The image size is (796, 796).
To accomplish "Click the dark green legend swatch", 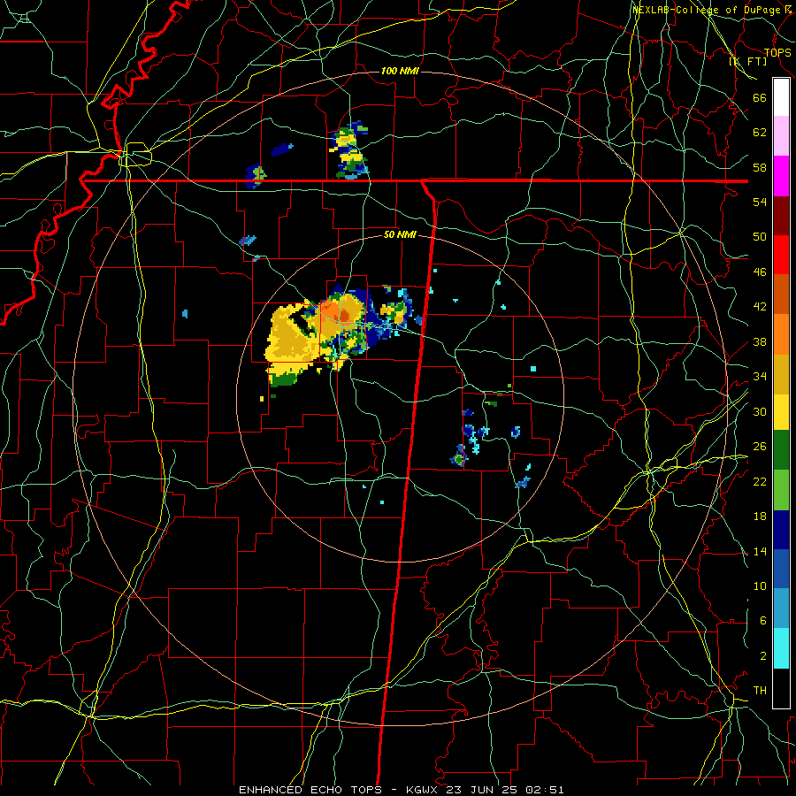I will click(x=781, y=450).
